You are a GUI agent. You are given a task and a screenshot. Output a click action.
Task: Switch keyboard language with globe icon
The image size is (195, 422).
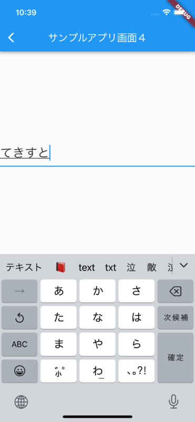tap(21, 402)
